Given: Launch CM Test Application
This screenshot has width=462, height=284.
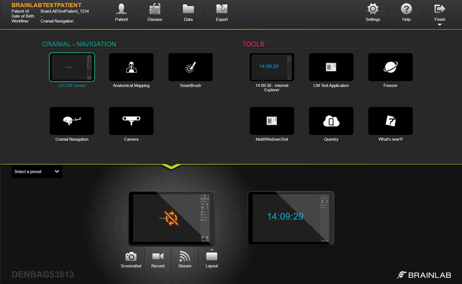Looking at the screenshot, I should click(331, 67).
